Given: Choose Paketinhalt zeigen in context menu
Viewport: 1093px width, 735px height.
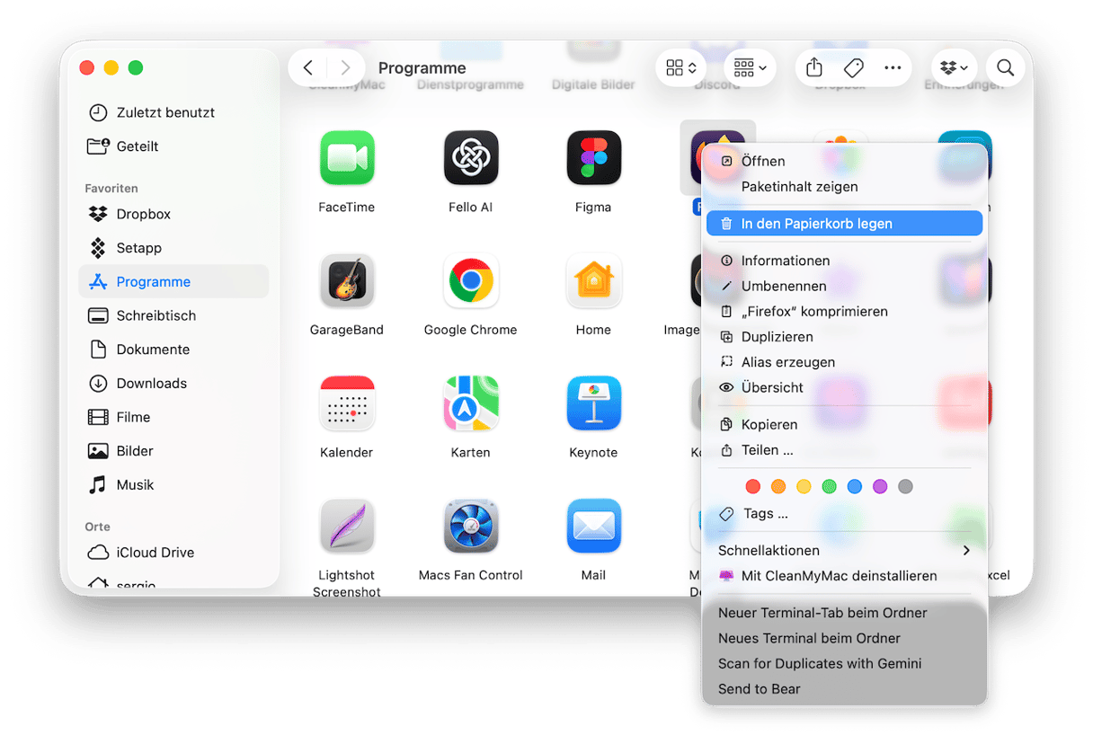Looking at the screenshot, I should (x=844, y=187).
